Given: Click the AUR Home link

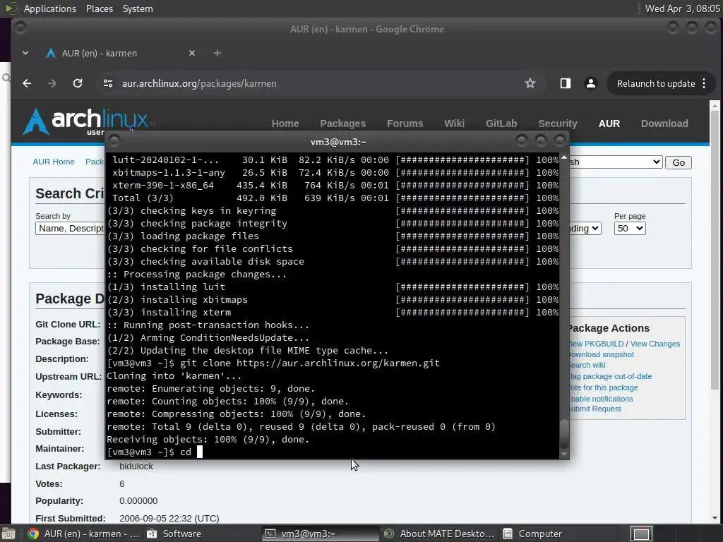Looking at the screenshot, I should [54, 162].
